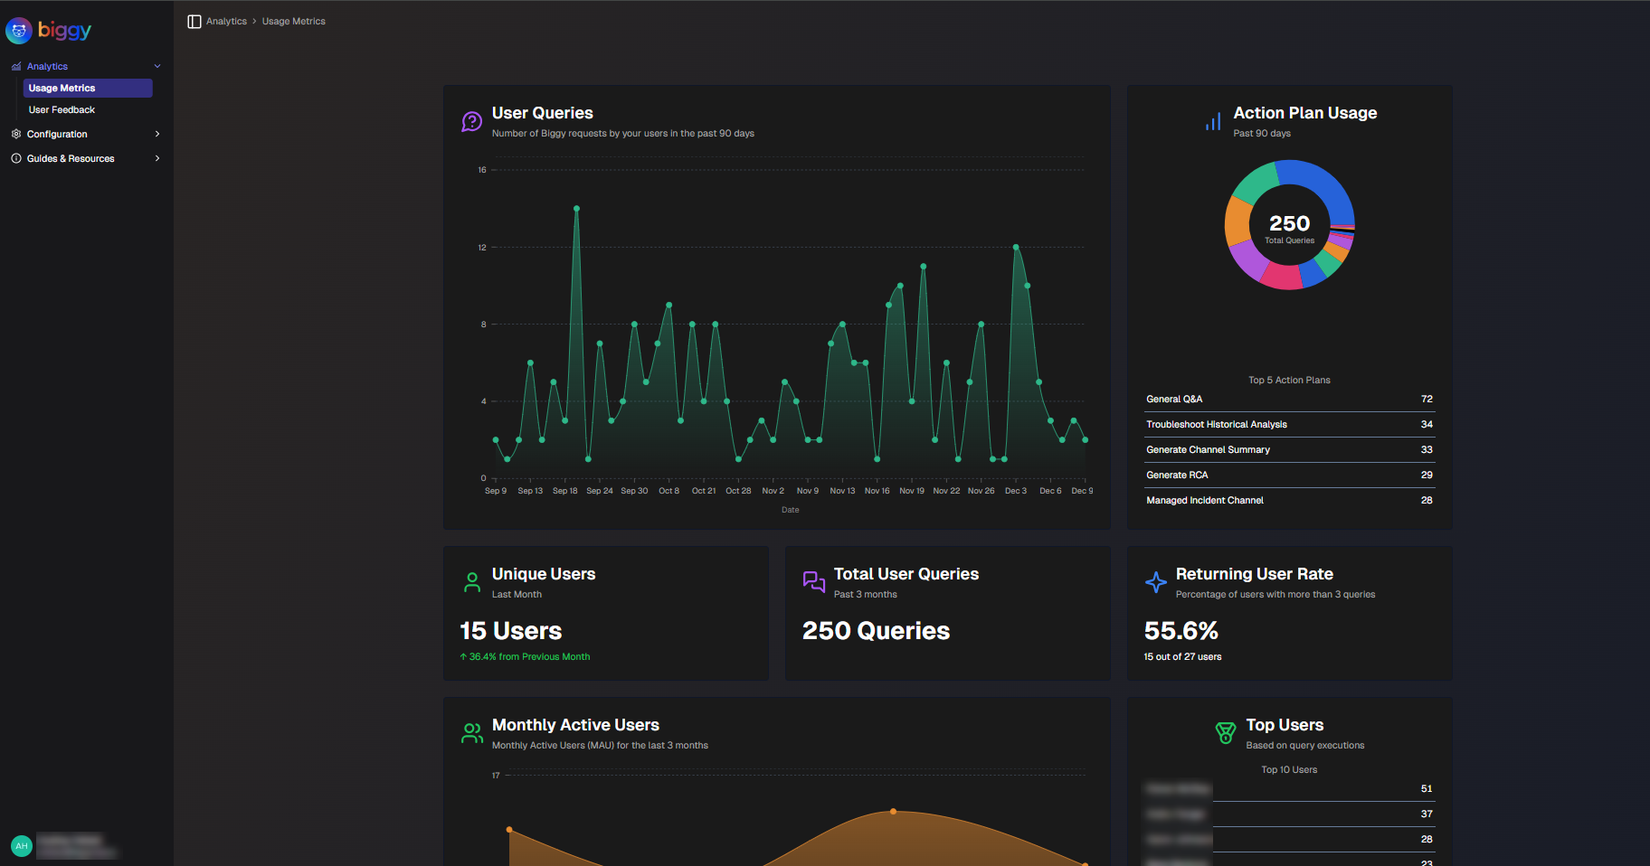Click the highest peak point near Sep 18

coord(576,209)
